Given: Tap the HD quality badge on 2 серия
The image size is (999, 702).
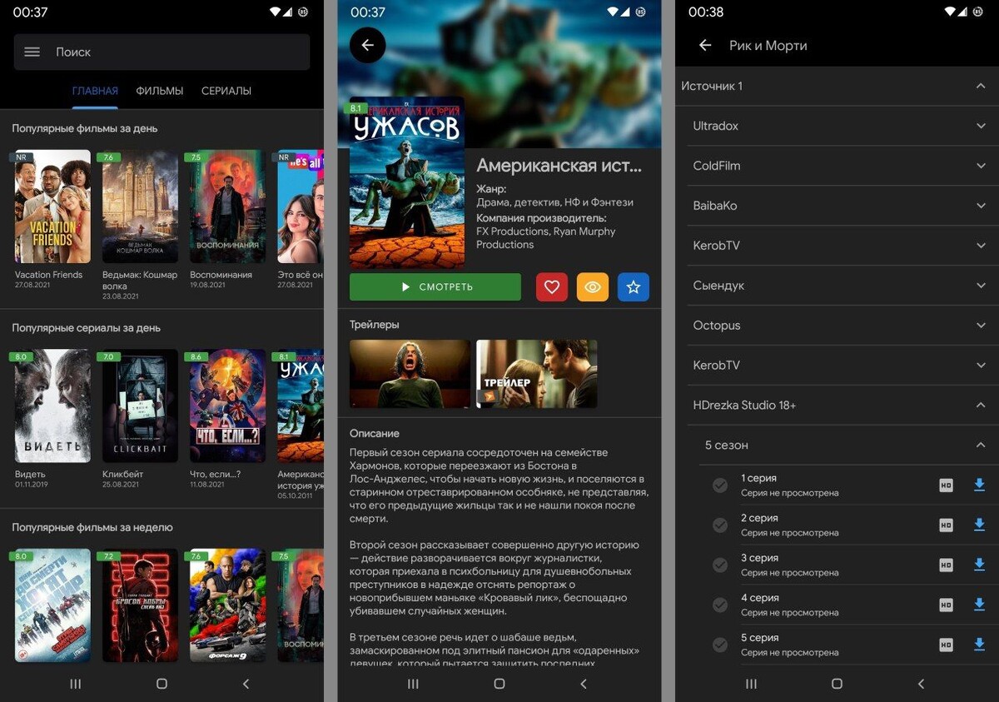Looking at the screenshot, I should [x=946, y=525].
